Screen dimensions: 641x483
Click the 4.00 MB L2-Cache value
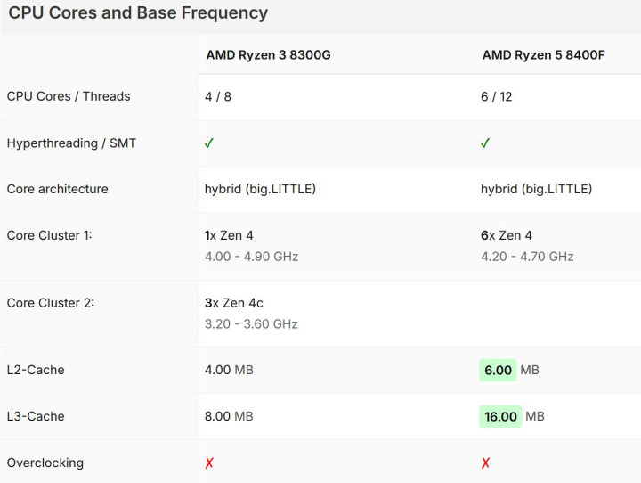(229, 370)
